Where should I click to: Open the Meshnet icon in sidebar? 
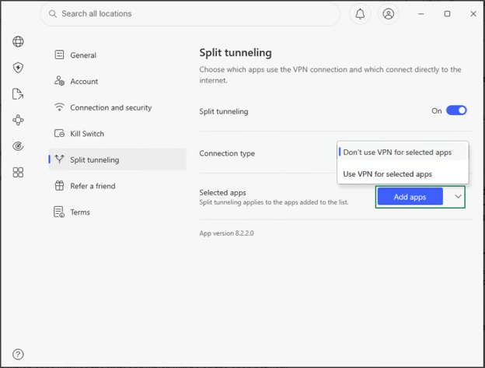tap(18, 120)
